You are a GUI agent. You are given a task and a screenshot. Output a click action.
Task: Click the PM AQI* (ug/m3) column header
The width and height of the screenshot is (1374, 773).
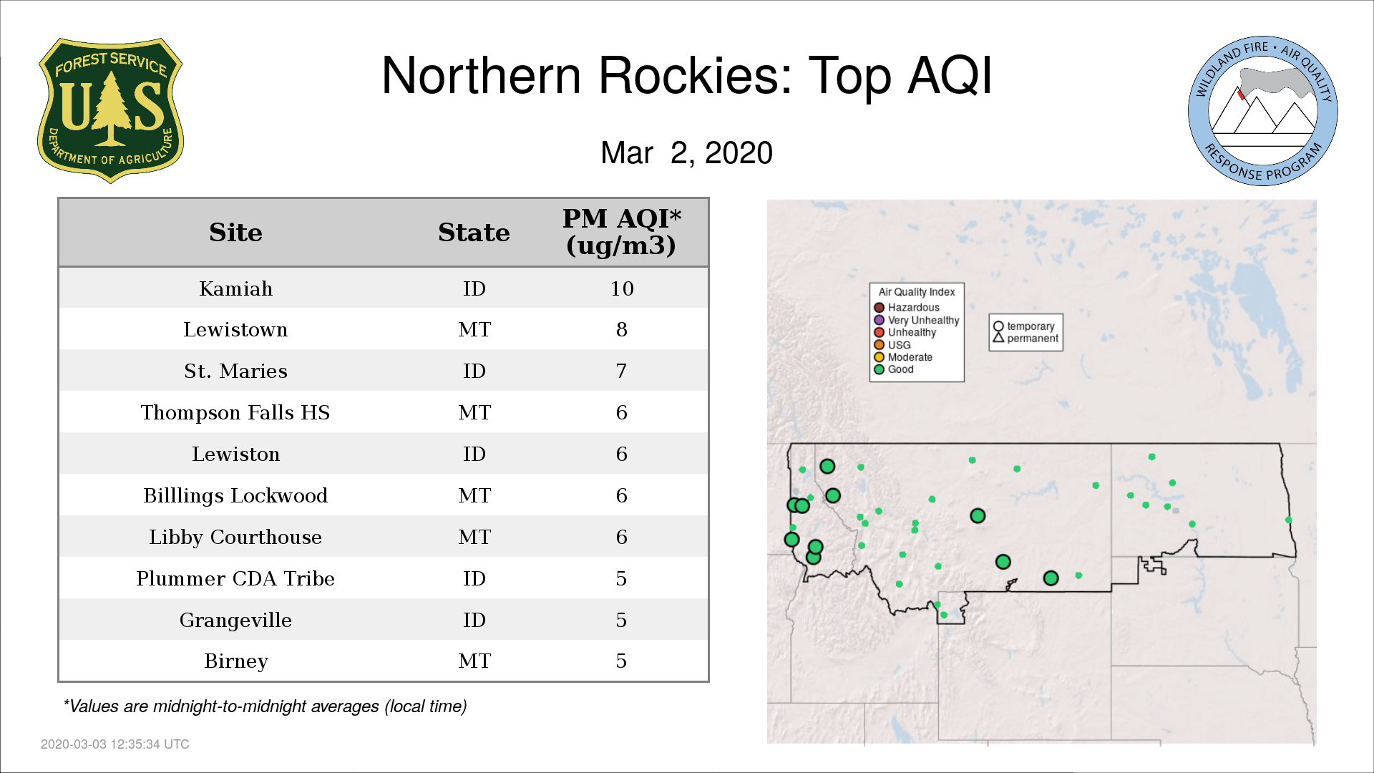tap(621, 232)
